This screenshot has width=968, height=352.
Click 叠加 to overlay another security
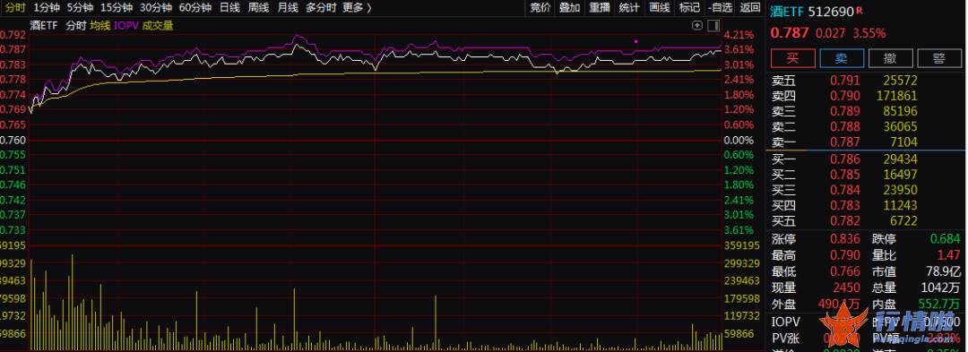(569, 7)
